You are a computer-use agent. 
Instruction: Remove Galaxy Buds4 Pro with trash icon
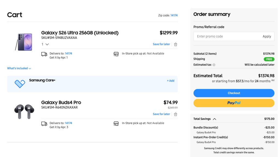click(x=176, y=114)
